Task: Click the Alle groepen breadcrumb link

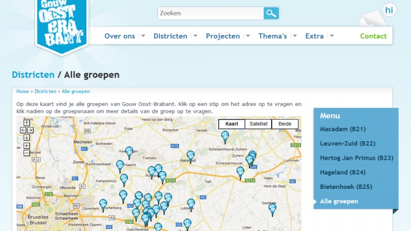Action: (x=76, y=91)
